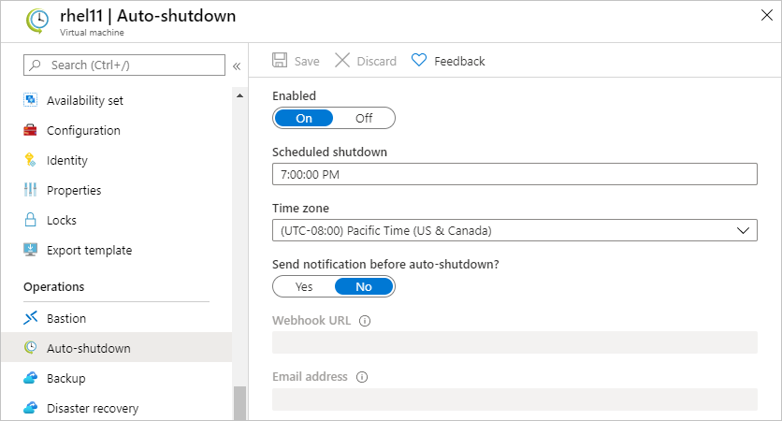
Task: Switch the Enabled toggle to Off
Action: (x=364, y=118)
